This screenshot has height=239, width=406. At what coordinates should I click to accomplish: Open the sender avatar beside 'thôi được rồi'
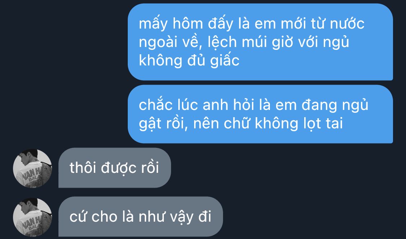32,168
